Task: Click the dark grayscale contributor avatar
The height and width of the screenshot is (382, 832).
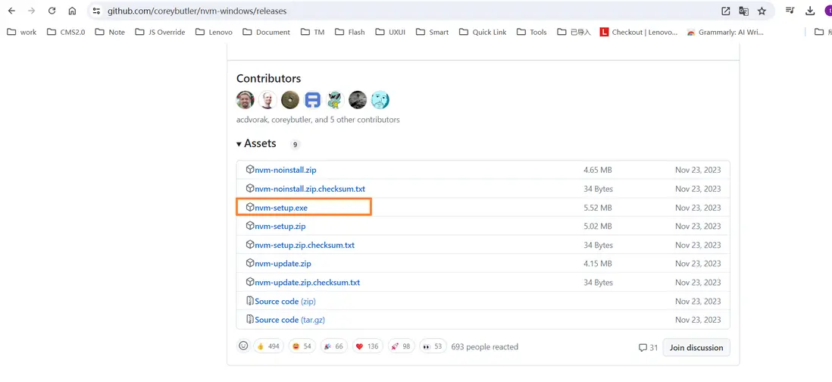Action: point(358,100)
